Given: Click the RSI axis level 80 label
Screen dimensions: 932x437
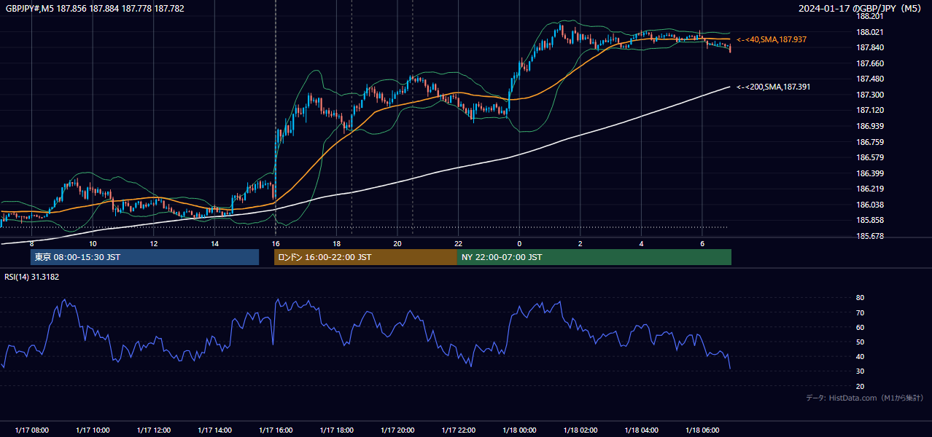Looking at the screenshot, I should (861, 298).
